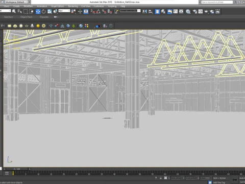Open Autodesk A360 Gallery icon
Image resolution: width=245 pixels, height=184 pixels.
(217, 11)
